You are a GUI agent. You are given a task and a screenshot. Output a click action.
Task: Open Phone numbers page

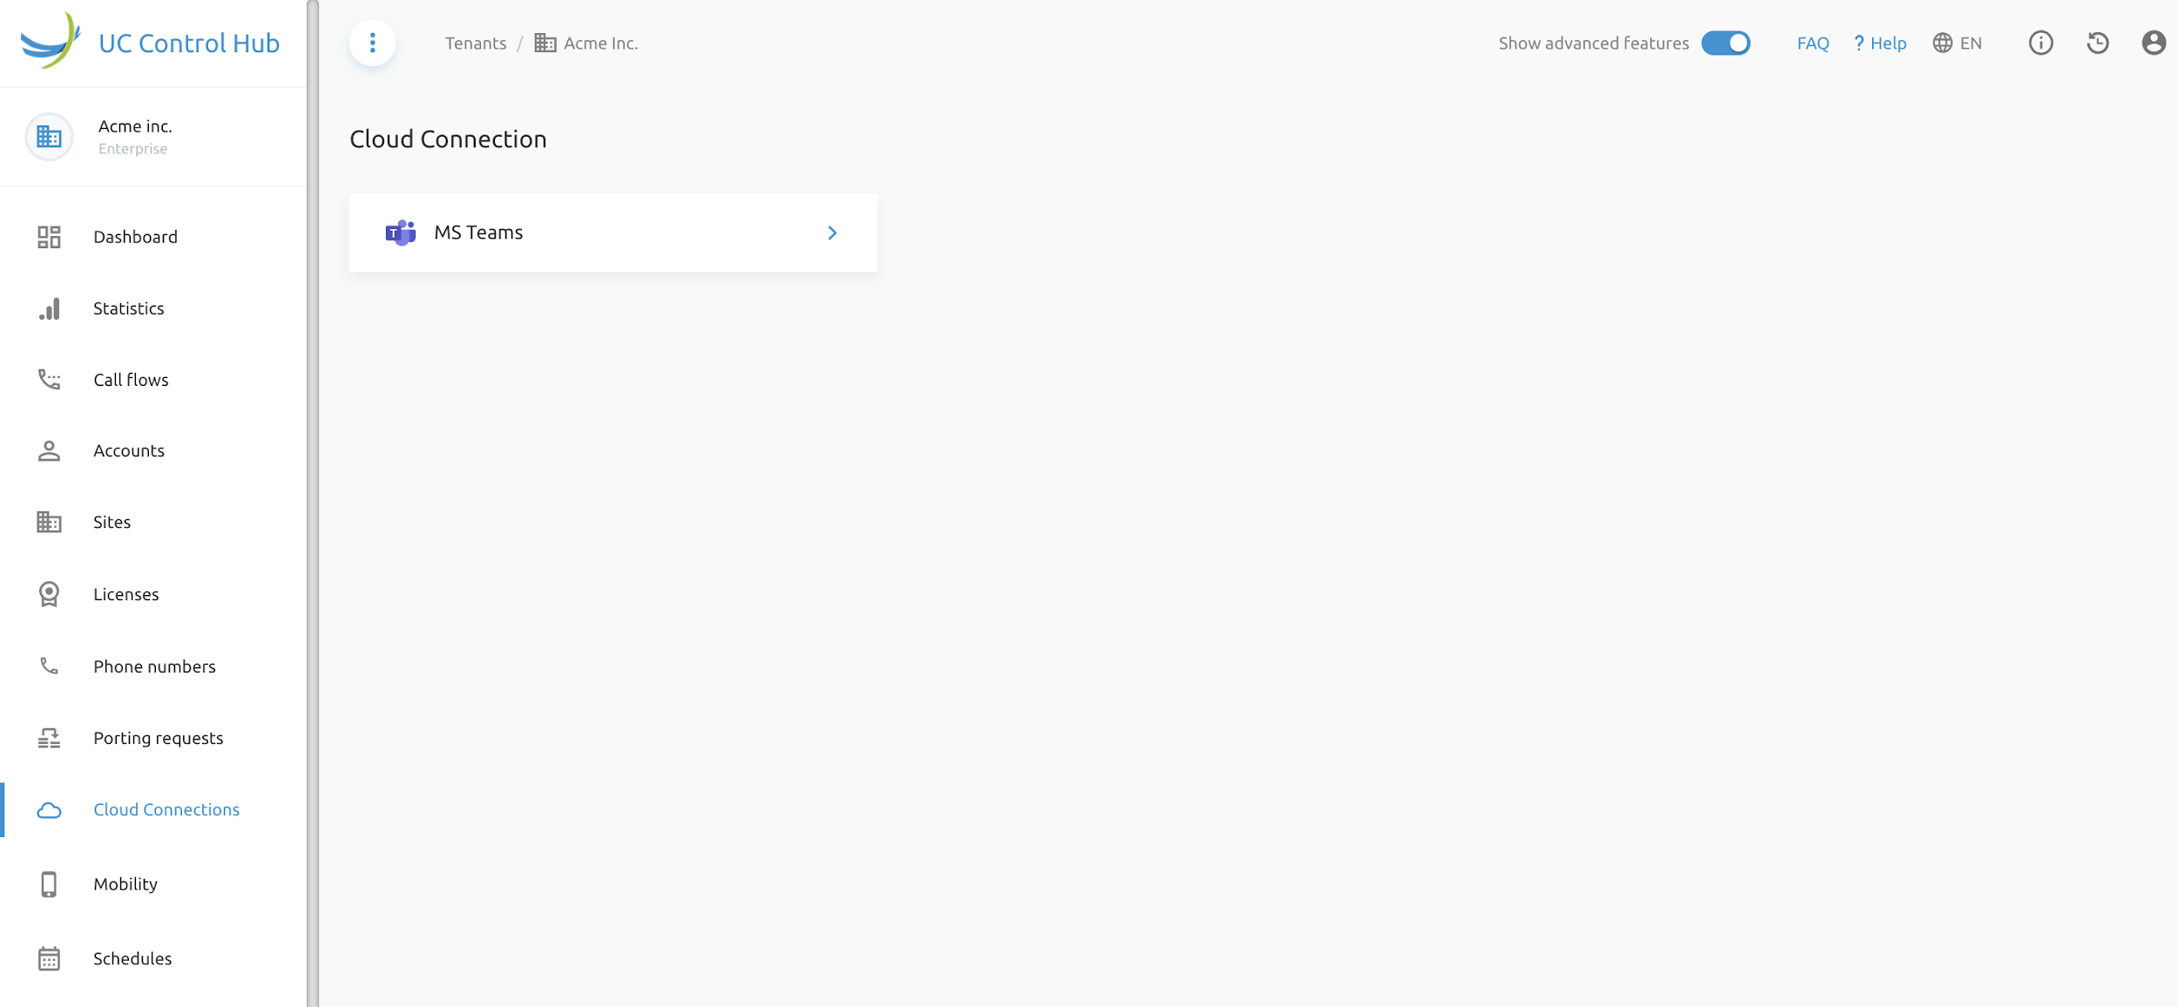[x=153, y=666]
